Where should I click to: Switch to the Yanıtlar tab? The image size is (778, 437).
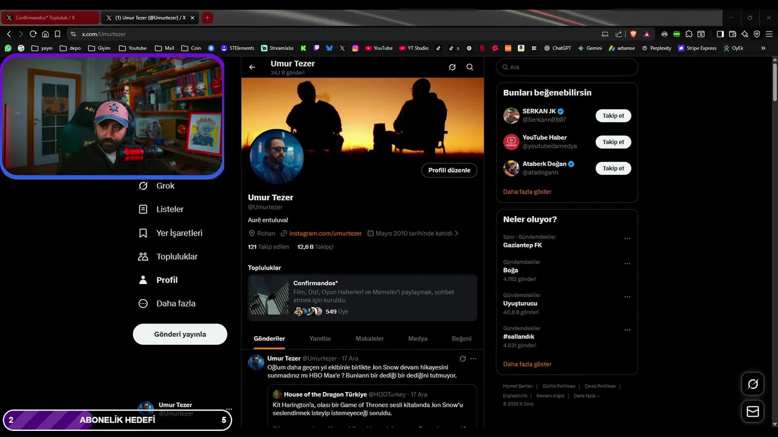(320, 339)
